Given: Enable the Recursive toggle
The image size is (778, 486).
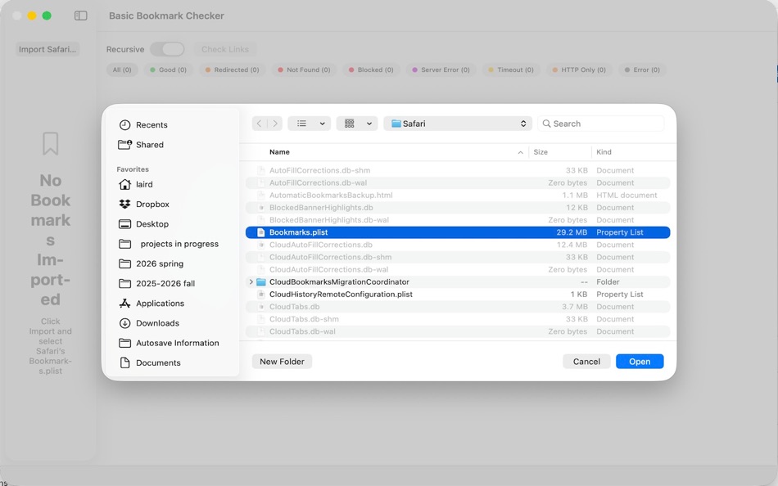Looking at the screenshot, I should [168, 49].
